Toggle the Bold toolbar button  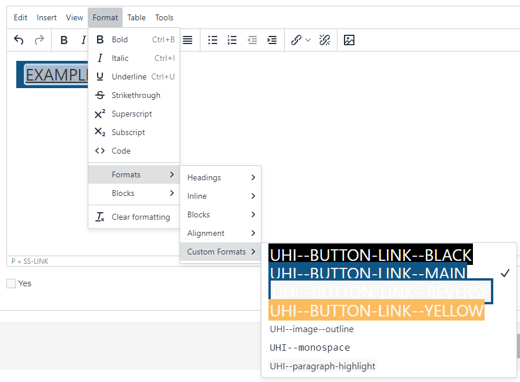coord(64,40)
